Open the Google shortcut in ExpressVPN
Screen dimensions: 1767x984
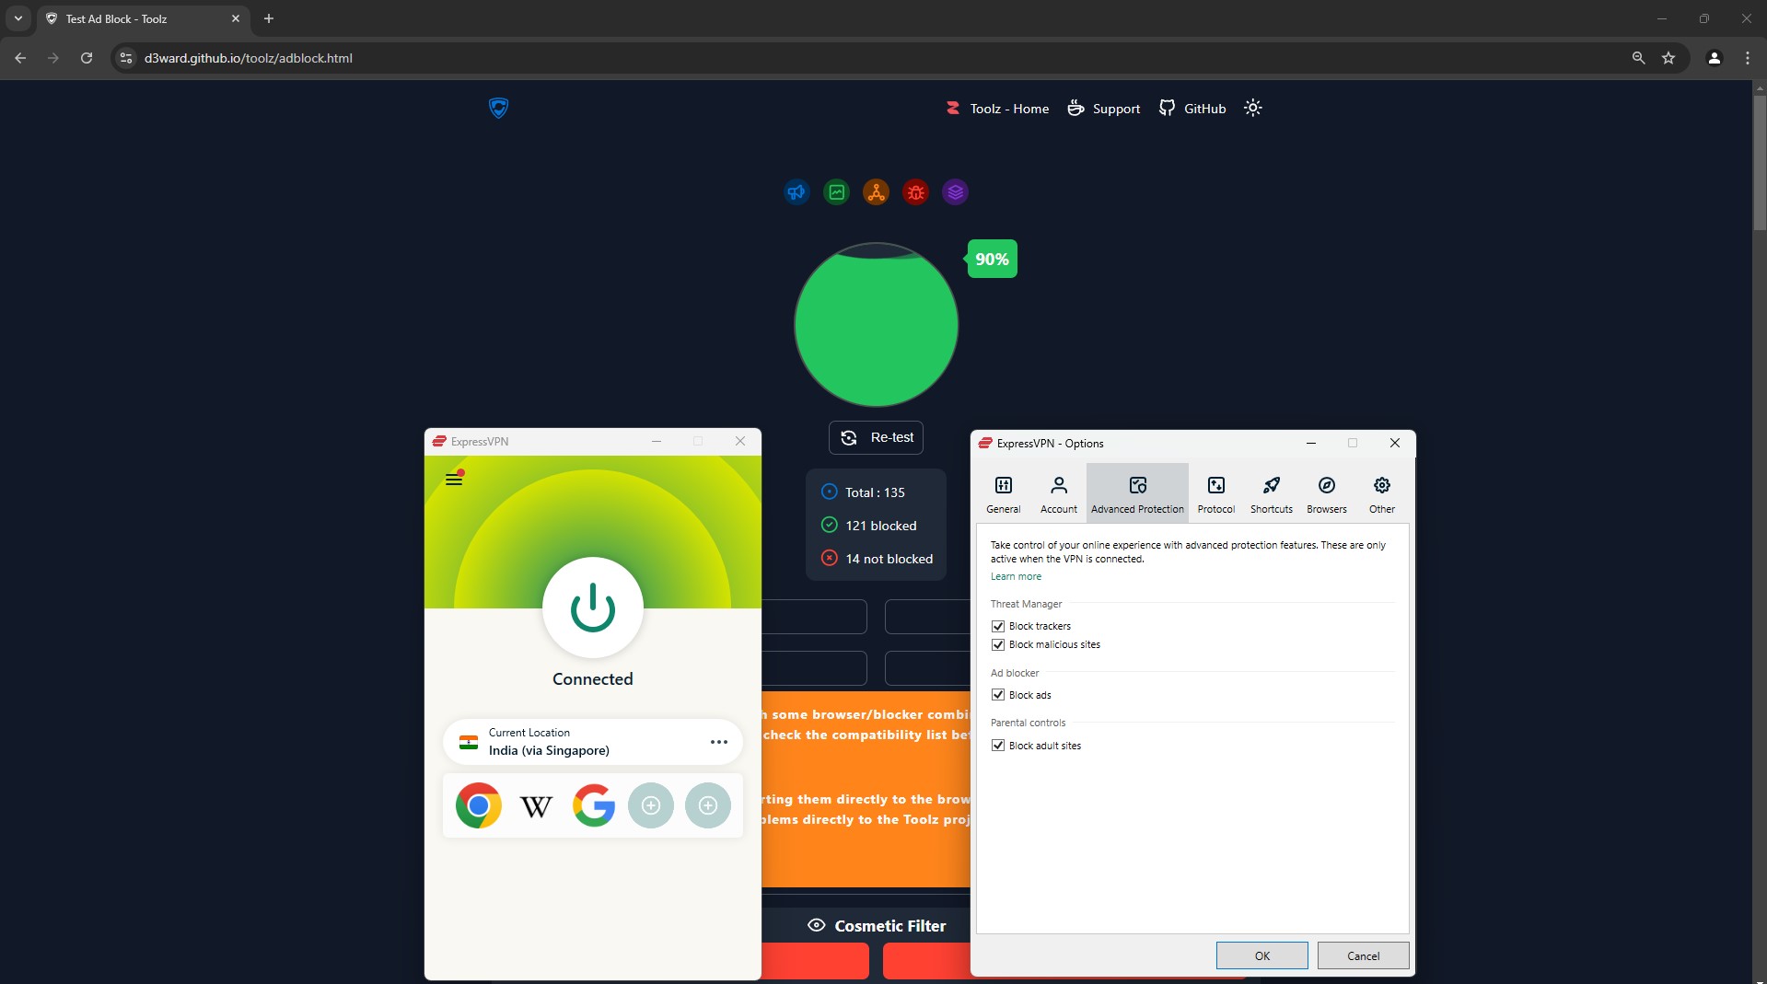click(x=594, y=805)
